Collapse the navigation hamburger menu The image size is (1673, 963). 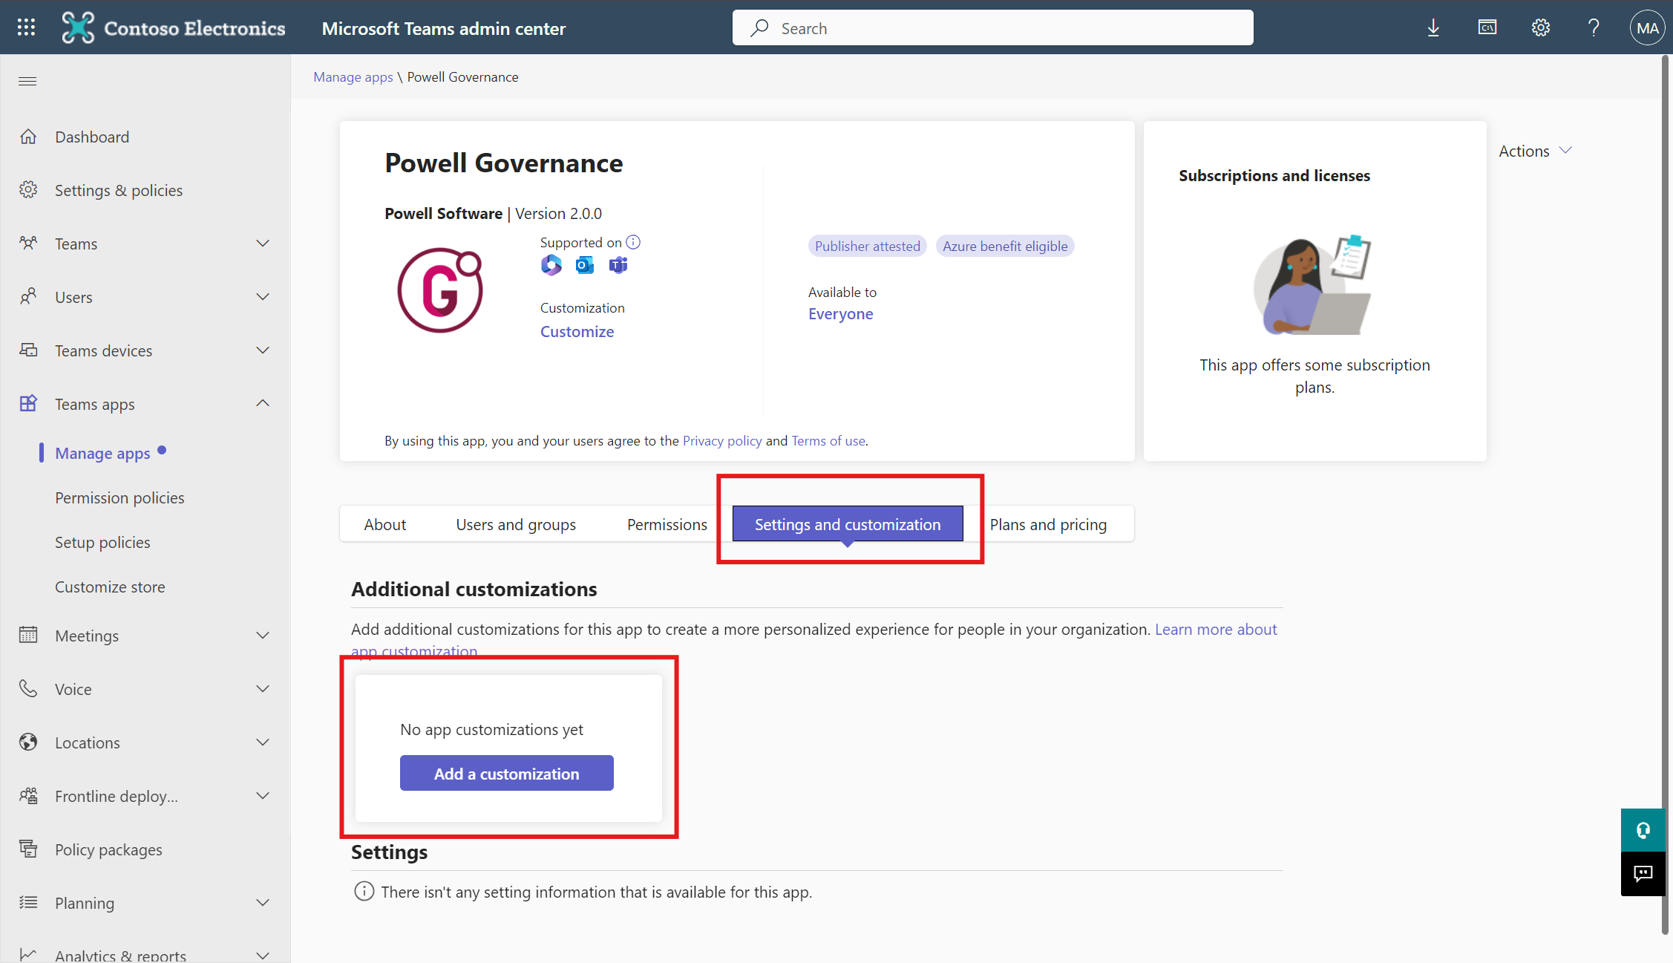pyautogui.click(x=27, y=81)
